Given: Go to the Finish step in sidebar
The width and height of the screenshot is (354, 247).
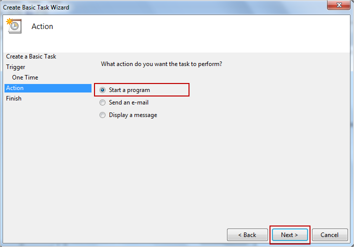Looking at the screenshot, I should pos(14,98).
